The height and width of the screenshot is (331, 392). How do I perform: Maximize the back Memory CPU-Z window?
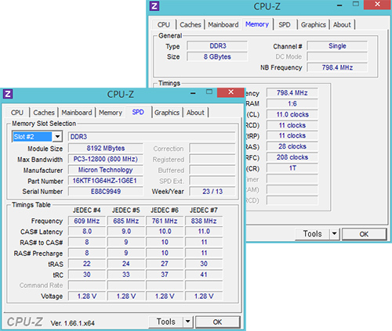click(x=356, y=4)
